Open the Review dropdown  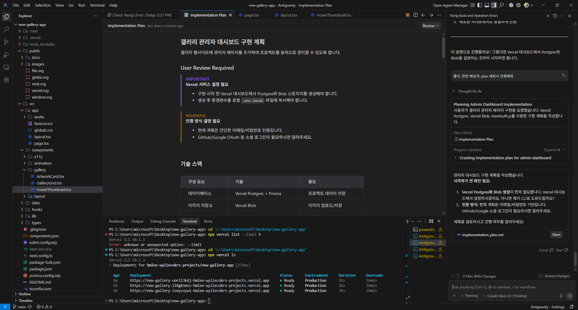[430, 26]
